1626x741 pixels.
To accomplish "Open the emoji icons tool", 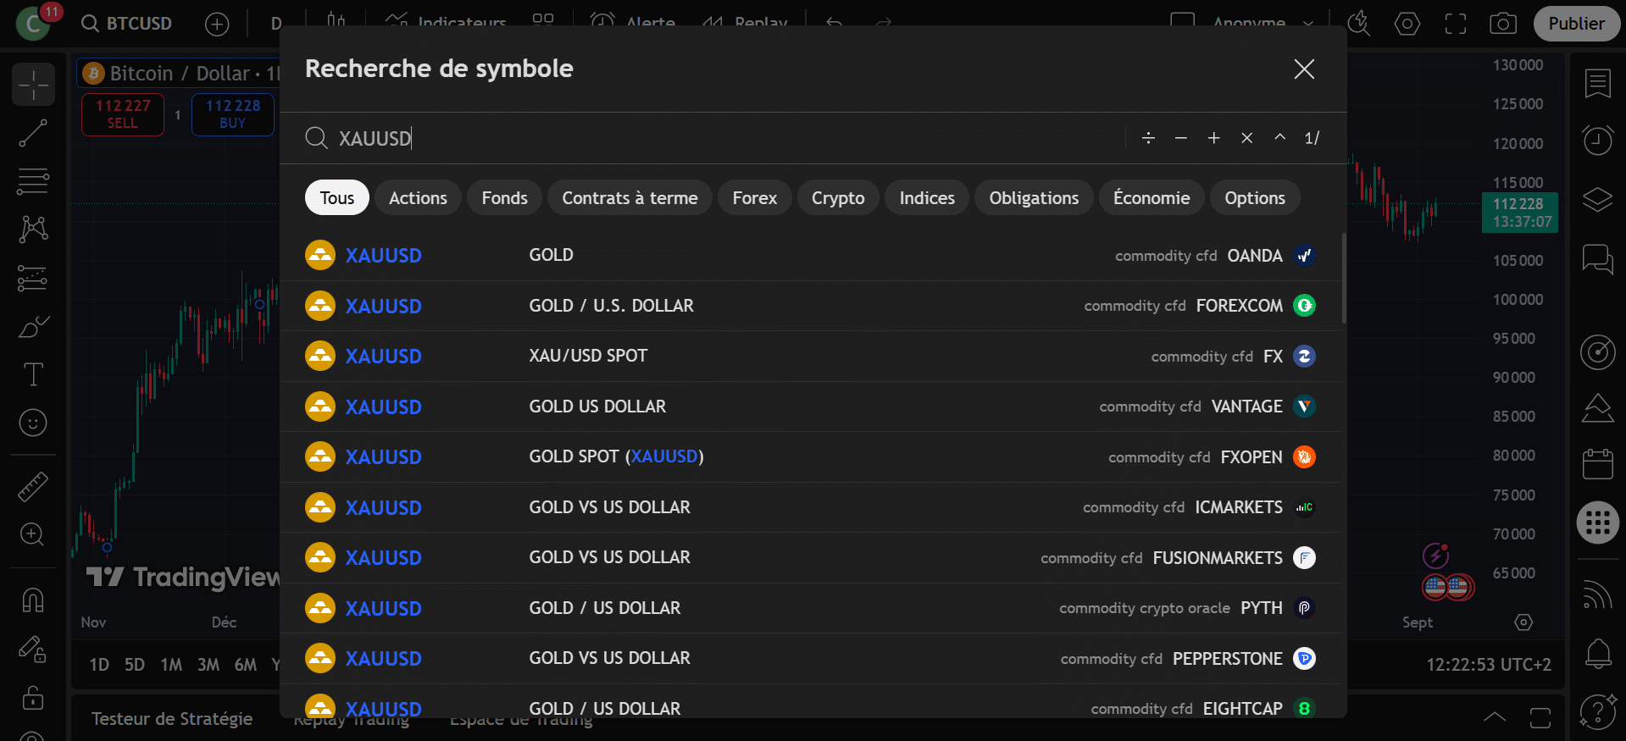I will [x=33, y=422].
